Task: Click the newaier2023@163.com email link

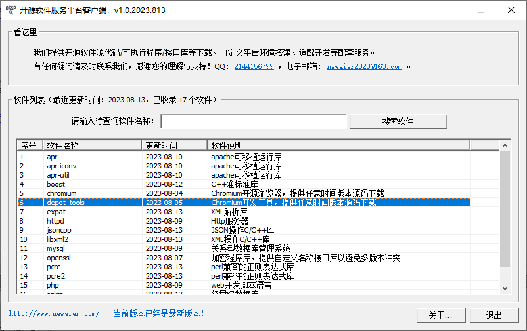Action: click(364, 66)
